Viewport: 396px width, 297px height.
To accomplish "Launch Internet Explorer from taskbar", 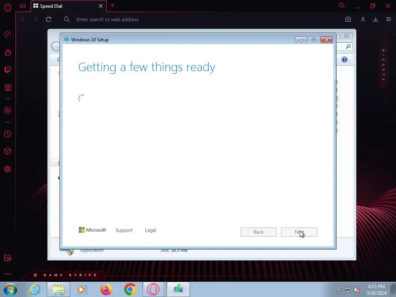I will (x=34, y=289).
